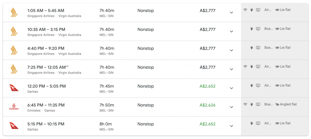Viewport: 311px width, 139px height.
Task: Click 8h 0m duration on Qantas flight
Action: click(x=105, y=124)
